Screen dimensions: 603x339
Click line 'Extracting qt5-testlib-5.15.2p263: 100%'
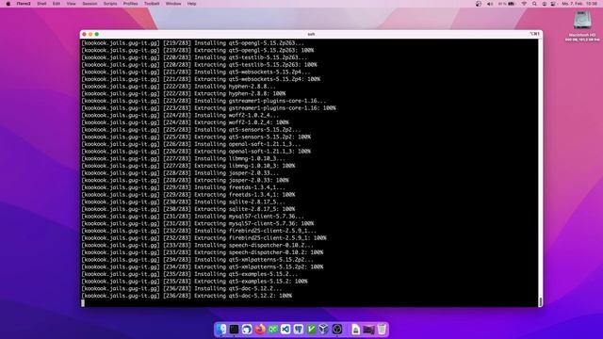[255, 65]
